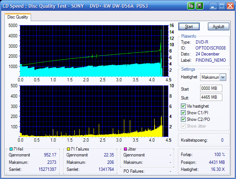Toggle the Vis hastighet checkbox
This screenshot has height=179, width=236.
(x=183, y=106)
